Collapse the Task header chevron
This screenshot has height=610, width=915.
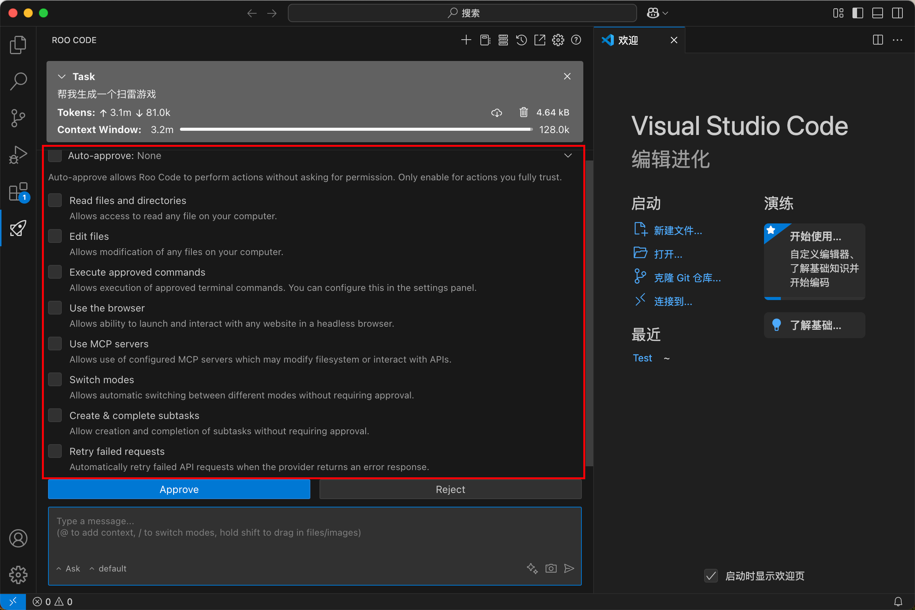pyautogui.click(x=61, y=77)
